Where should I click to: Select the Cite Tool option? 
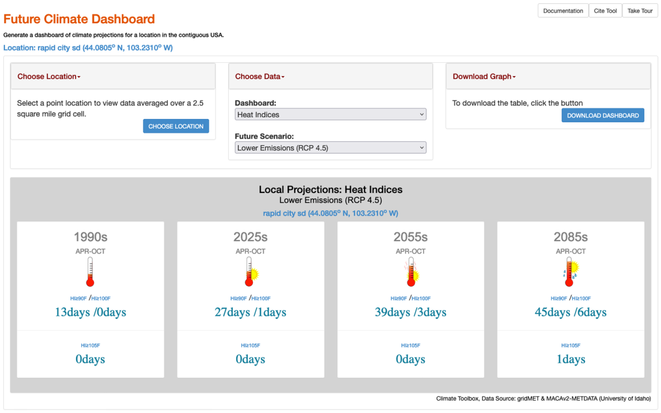click(605, 11)
